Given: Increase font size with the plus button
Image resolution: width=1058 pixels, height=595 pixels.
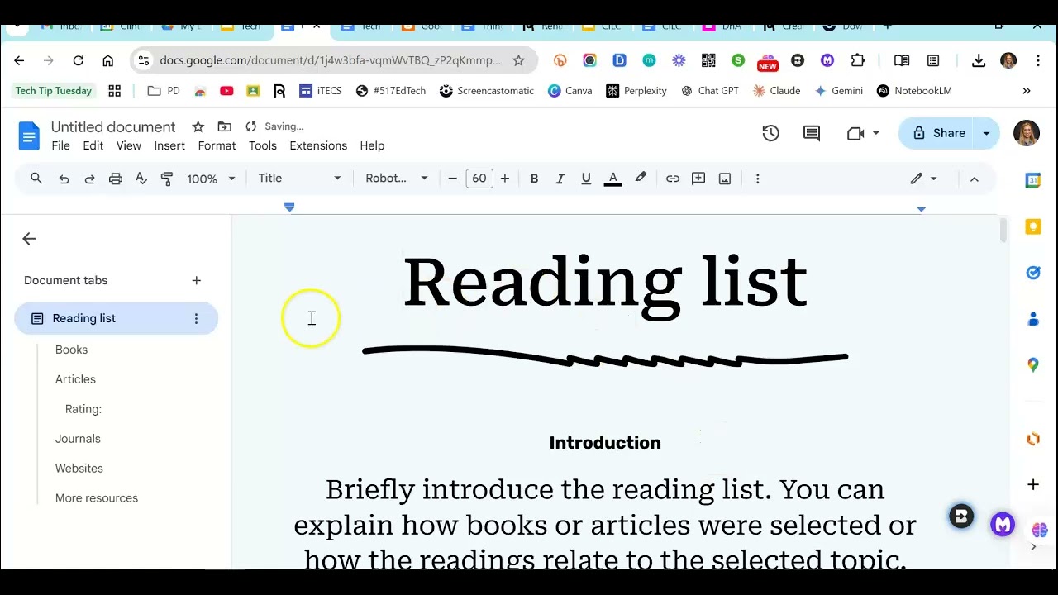Looking at the screenshot, I should (x=505, y=178).
